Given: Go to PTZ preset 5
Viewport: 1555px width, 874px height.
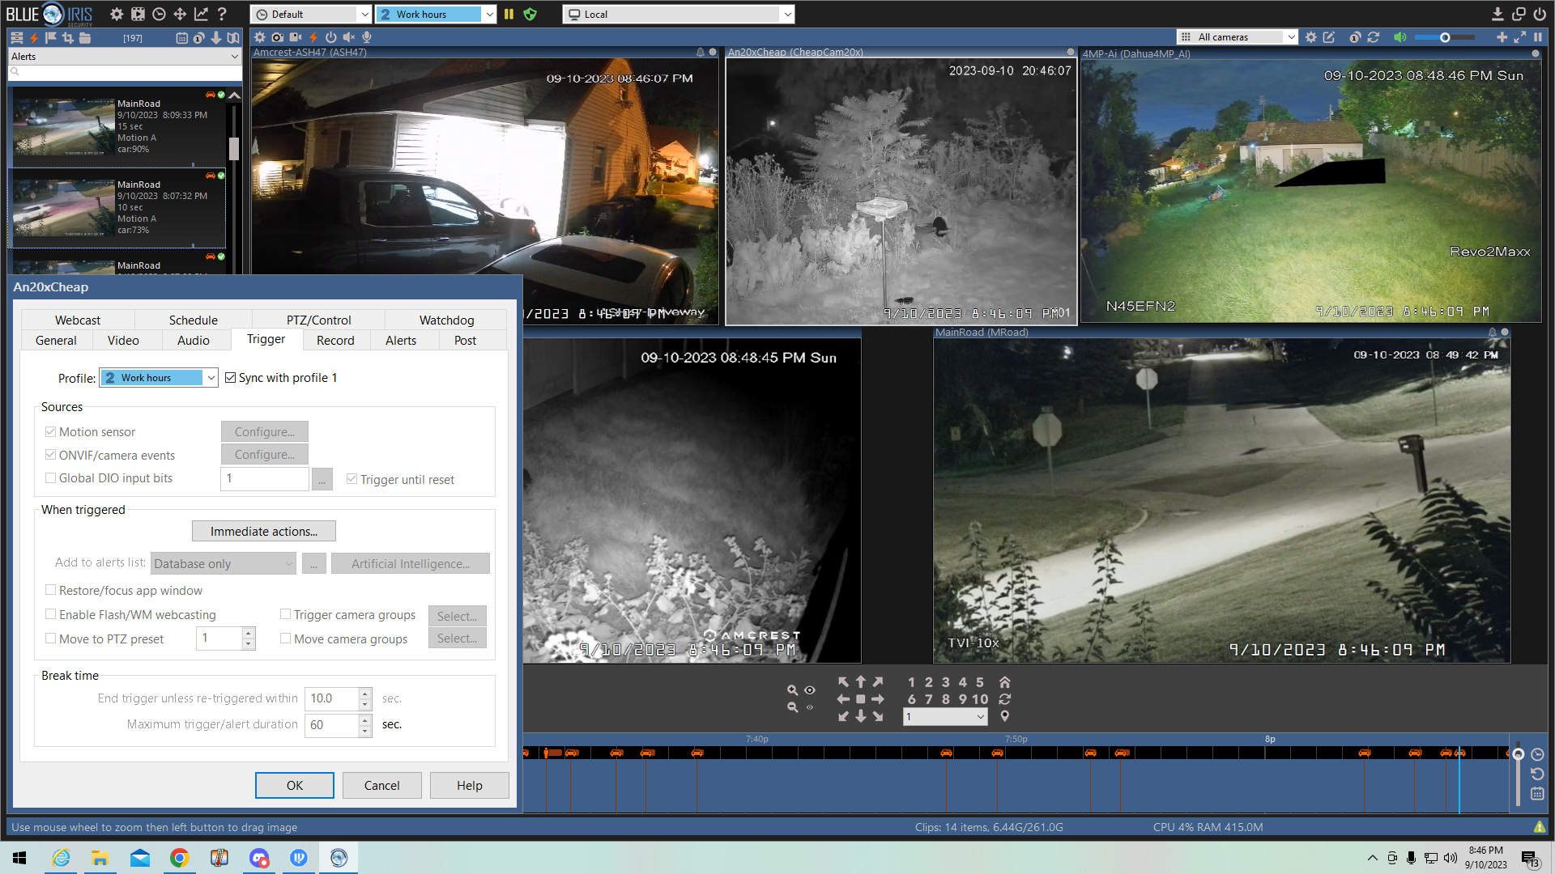Looking at the screenshot, I should (x=979, y=682).
